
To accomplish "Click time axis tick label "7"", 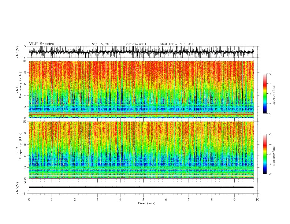I will point(189,199).
